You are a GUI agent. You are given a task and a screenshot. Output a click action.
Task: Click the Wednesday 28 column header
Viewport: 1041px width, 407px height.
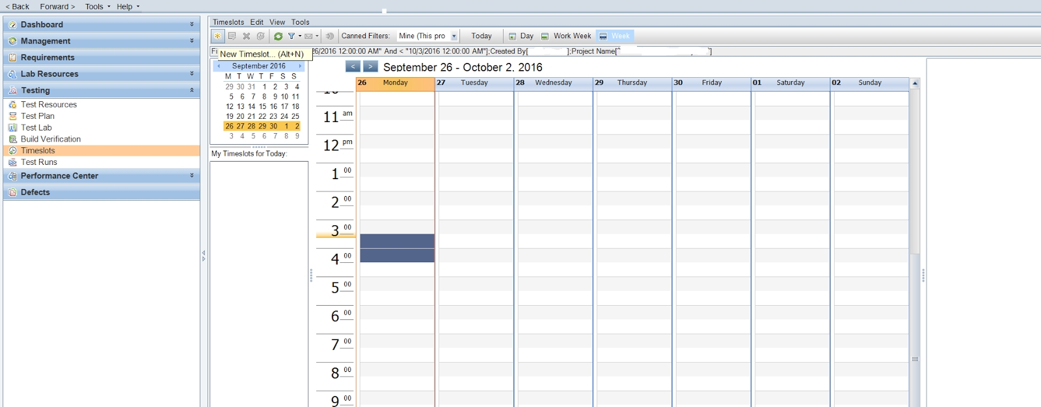554,83
